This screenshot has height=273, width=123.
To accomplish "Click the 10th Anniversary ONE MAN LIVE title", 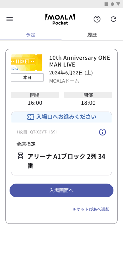I will pyautogui.click(x=80, y=61).
